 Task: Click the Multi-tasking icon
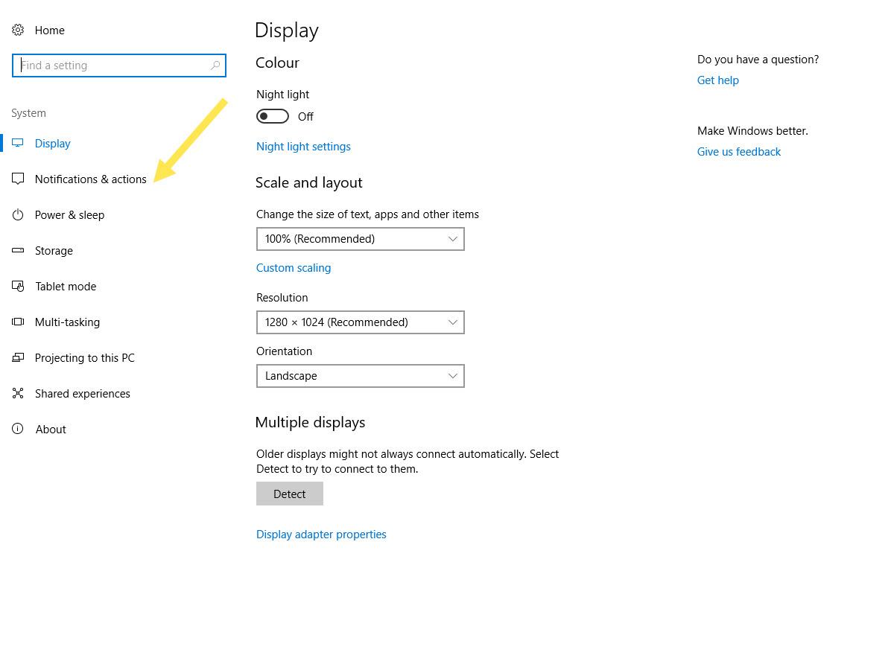click(18, 322)
